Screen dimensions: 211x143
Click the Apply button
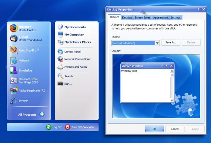195,129
